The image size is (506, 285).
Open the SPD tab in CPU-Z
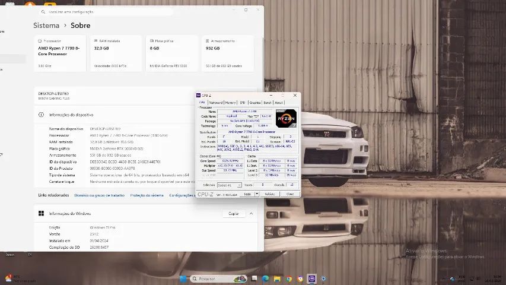pyautogui.click(x=243, y=103)
